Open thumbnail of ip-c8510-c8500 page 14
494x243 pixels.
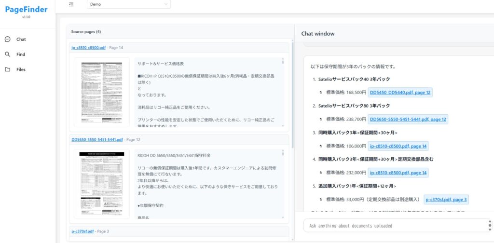coord(101,92)
